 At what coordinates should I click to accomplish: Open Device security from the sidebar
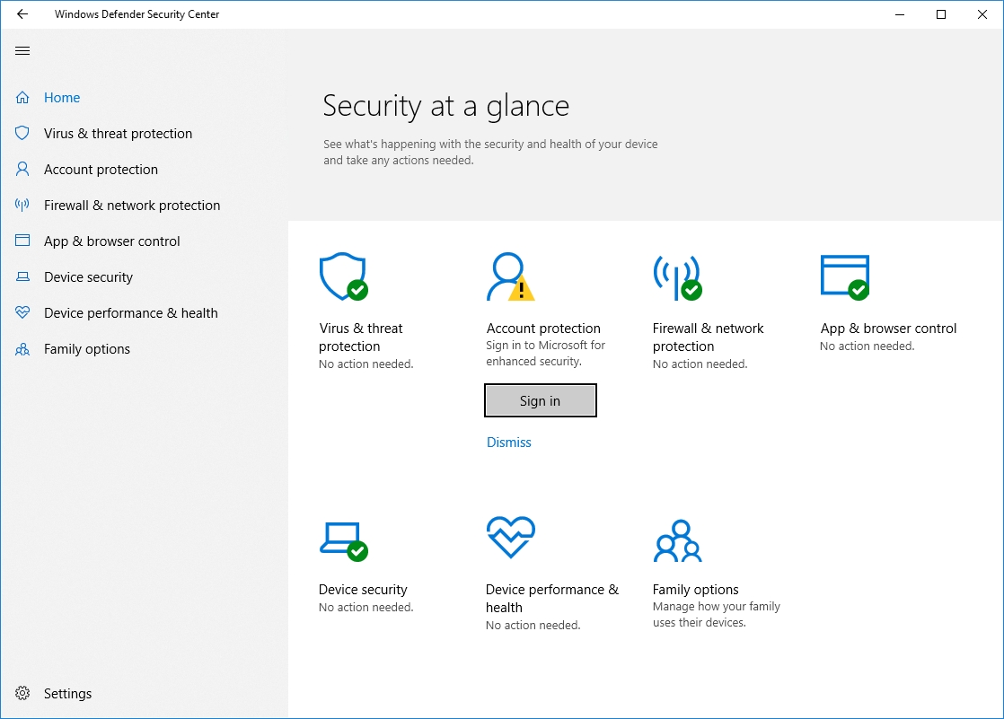click(88, 277)
